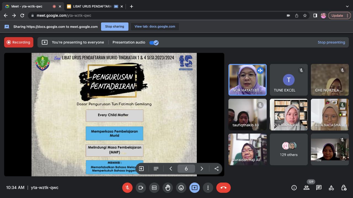The image size is (353, 198).
Task: Go to the next slide
Action: click(202, 169)
